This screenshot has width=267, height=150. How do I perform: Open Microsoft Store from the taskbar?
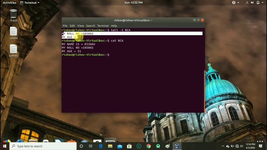tap(129, 146)
